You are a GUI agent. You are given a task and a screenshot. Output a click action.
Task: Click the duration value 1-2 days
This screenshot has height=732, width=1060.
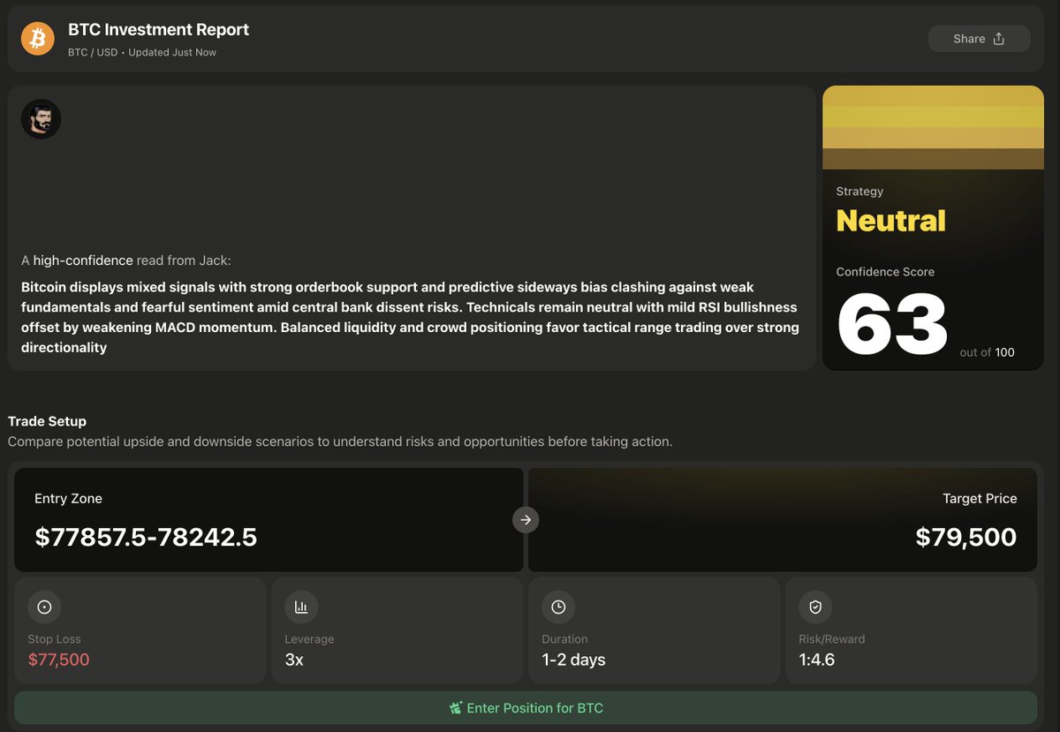point(573,660)
